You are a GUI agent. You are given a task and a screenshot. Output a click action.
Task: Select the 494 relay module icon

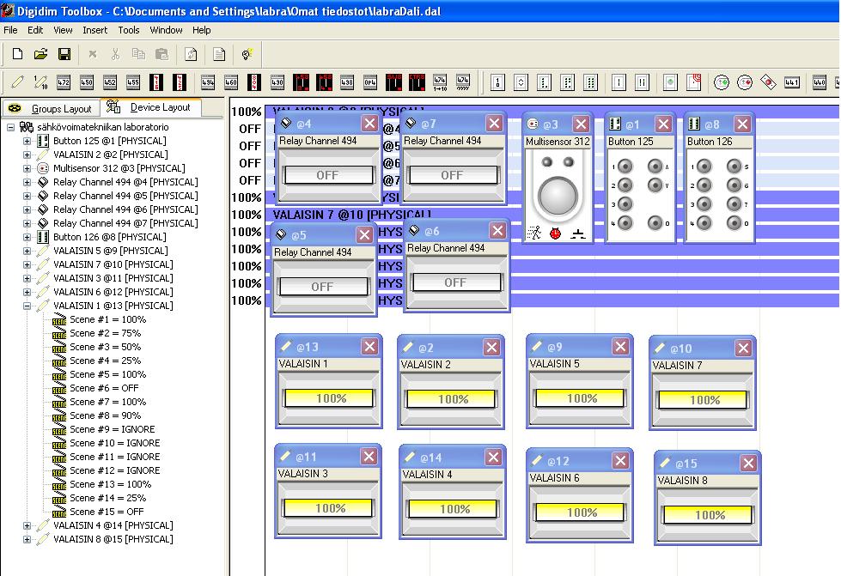208,82
